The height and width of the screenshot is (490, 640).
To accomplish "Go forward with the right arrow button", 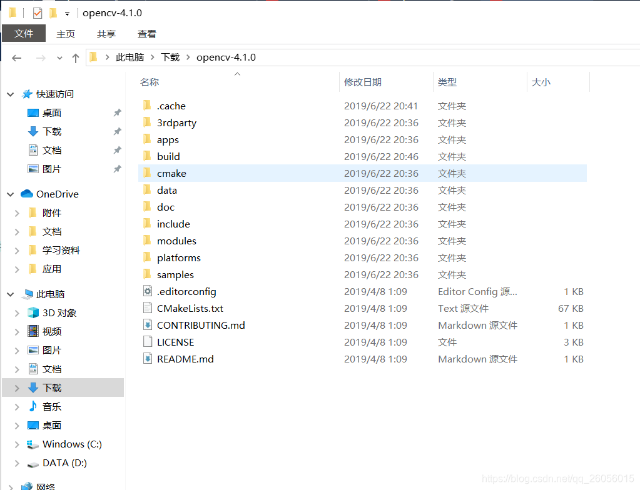I will pos(41,58).
